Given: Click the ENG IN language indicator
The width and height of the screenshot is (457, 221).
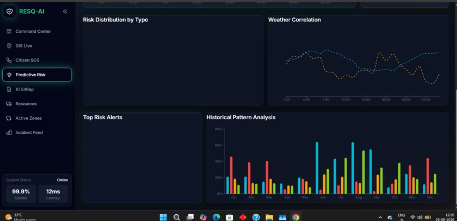Looking at the screenshot, I should [x=401, y=217].
